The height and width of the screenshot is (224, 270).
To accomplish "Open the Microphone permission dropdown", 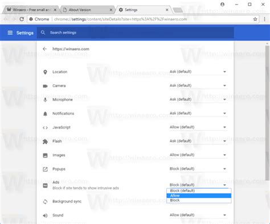I will click(198, 99).
